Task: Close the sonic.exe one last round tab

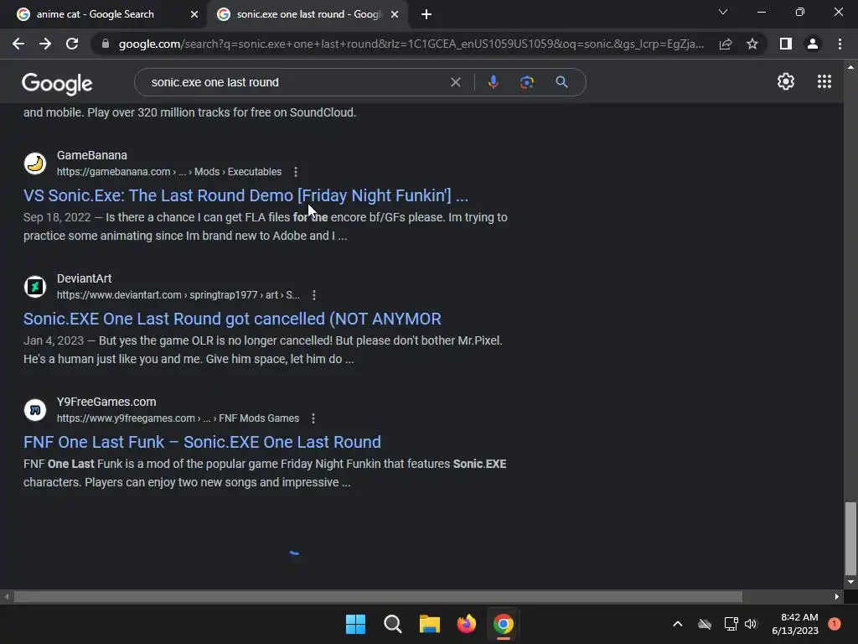Action: [395, 14]
